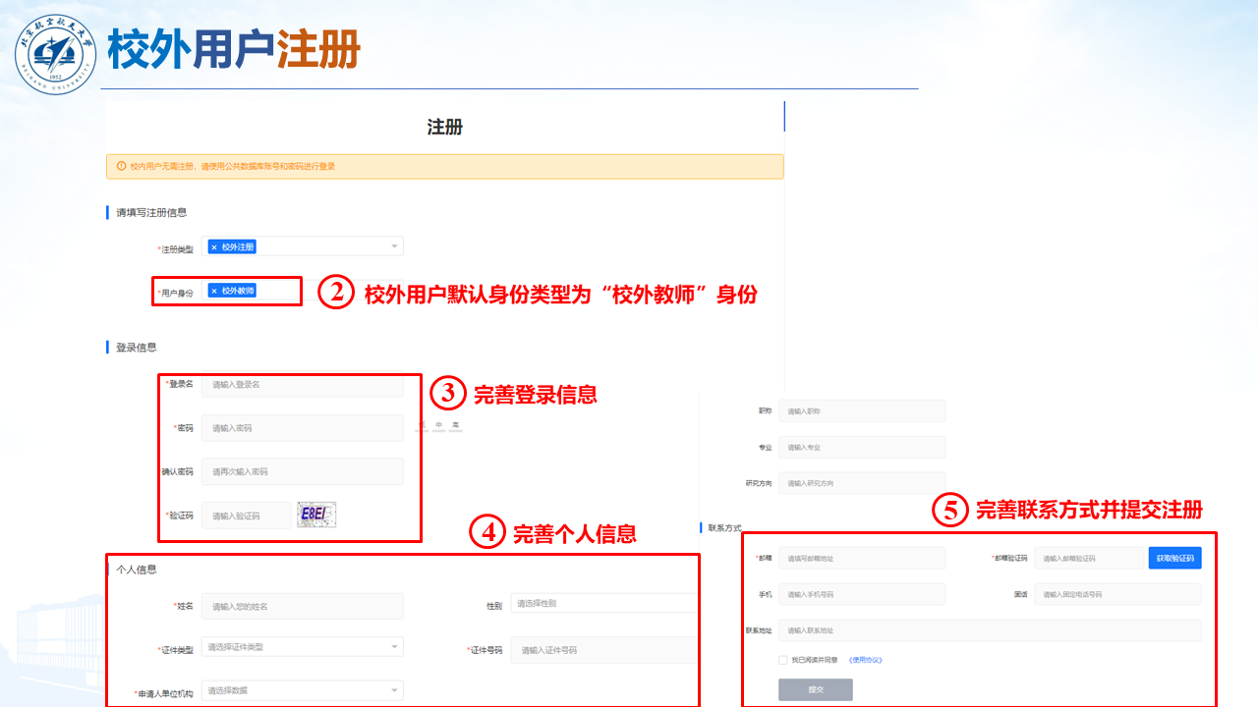Click the warning icon in the yellow notice banner
Image resolution: width=1258 pixels, height=707 pixels.
[121, 167]
